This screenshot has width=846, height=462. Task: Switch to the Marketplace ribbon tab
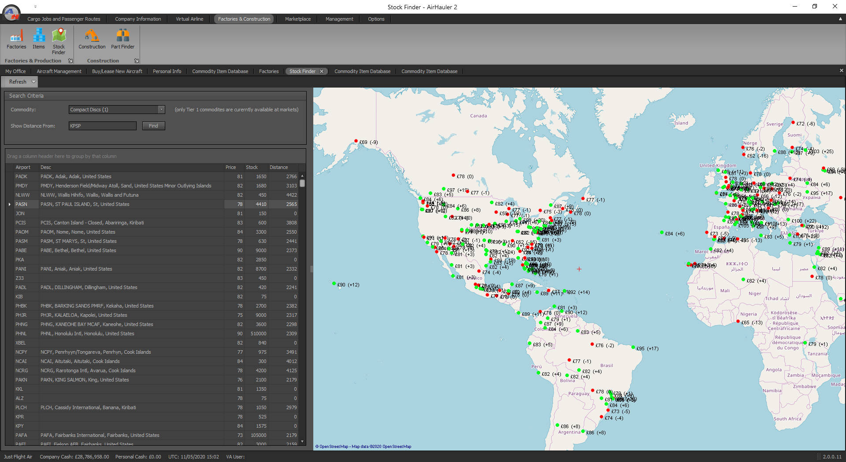point(298,19)
